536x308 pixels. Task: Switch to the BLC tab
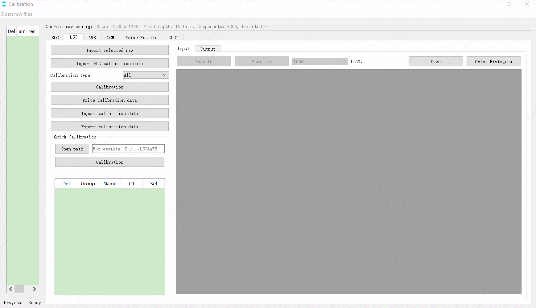(55, 37)
